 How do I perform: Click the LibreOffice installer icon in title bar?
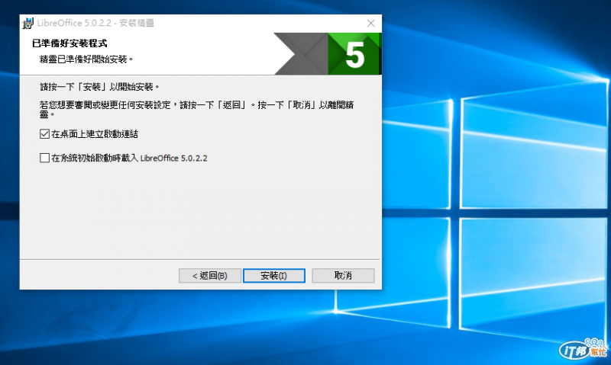(x=28, y=23)
